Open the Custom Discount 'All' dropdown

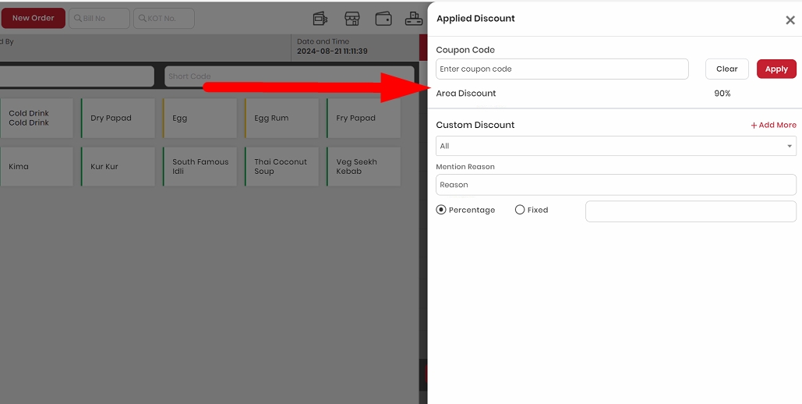616,146
